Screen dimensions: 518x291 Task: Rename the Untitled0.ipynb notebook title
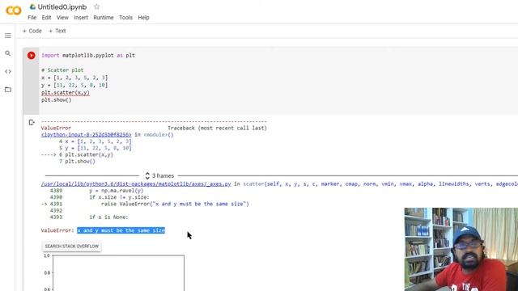[x=62, y=7]
